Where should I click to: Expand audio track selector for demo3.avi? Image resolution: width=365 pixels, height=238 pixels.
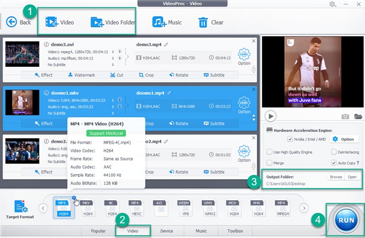pos(113,58)
